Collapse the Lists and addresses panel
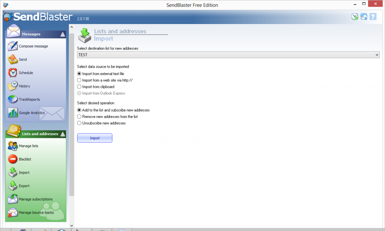 (62, 134)
